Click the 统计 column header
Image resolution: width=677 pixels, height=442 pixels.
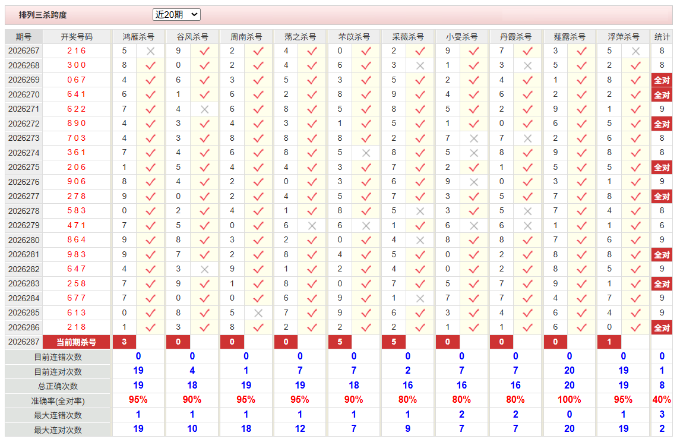point(662,37)
